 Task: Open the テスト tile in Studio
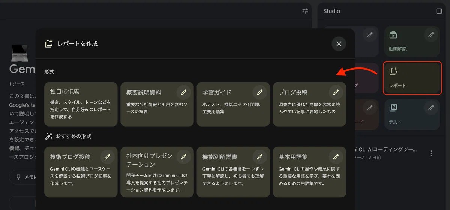pyautogui.click(x=412, y=115)
